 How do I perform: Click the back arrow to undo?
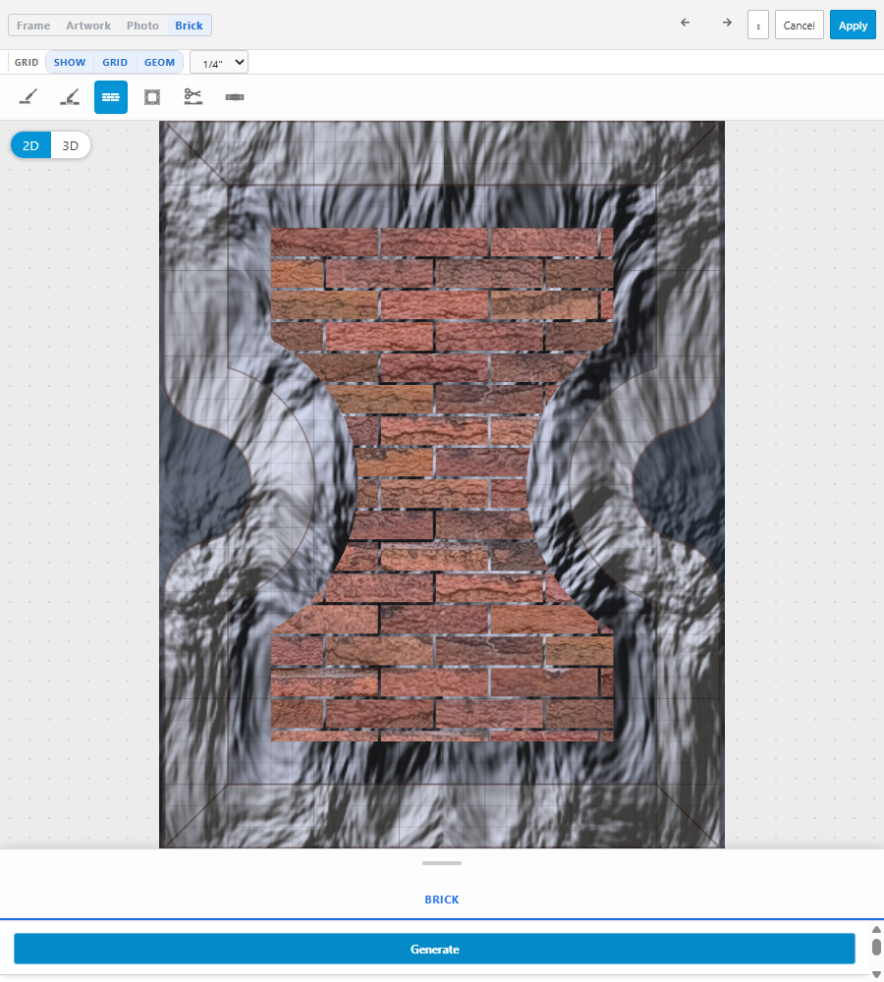pos(686,24)
